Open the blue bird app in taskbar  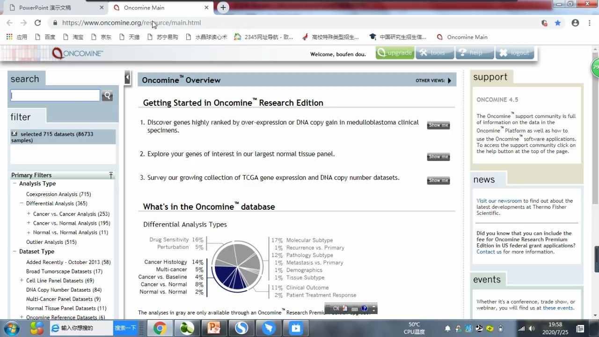[269, 328]
